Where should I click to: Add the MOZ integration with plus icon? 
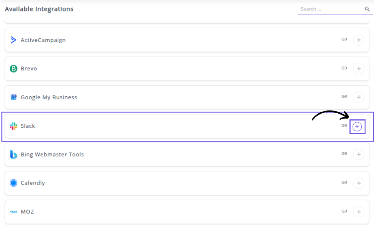tap(359, 212)
